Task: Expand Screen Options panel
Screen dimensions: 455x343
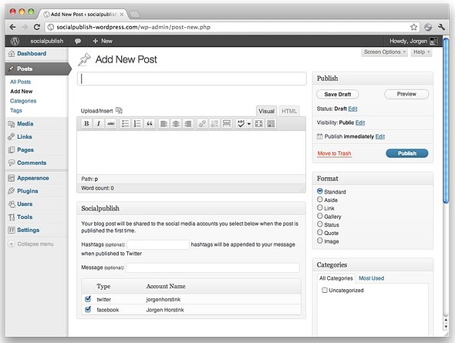Action: tap(385, 52)
